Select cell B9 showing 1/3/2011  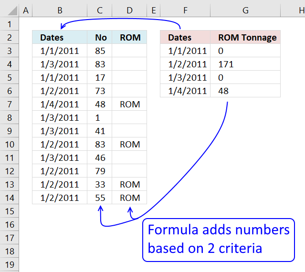coord(60,131)
